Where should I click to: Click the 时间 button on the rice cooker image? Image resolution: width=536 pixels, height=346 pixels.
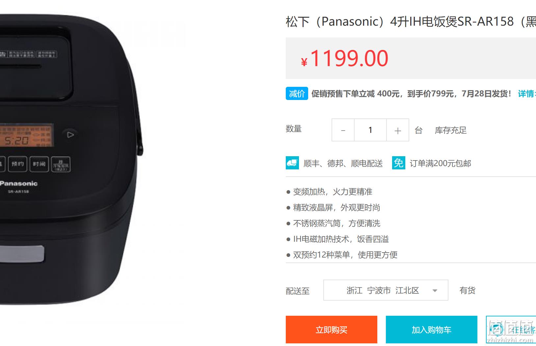[x=39, y=164]
